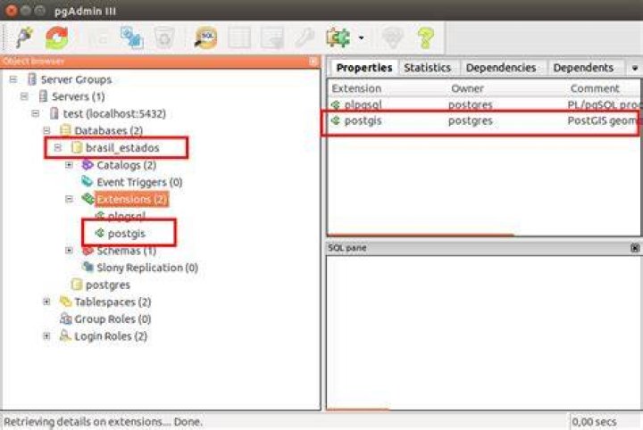
Task: Click the postgres database tree icon
Action: pos(77,285)
